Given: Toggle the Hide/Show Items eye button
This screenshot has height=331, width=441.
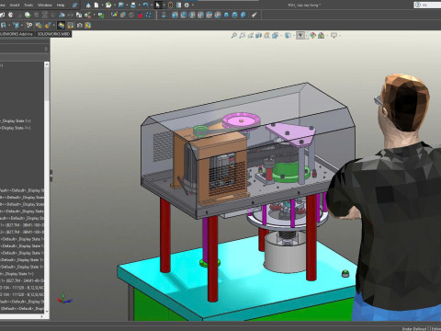Looking at the screenshot, I should (x=300, y=35).
